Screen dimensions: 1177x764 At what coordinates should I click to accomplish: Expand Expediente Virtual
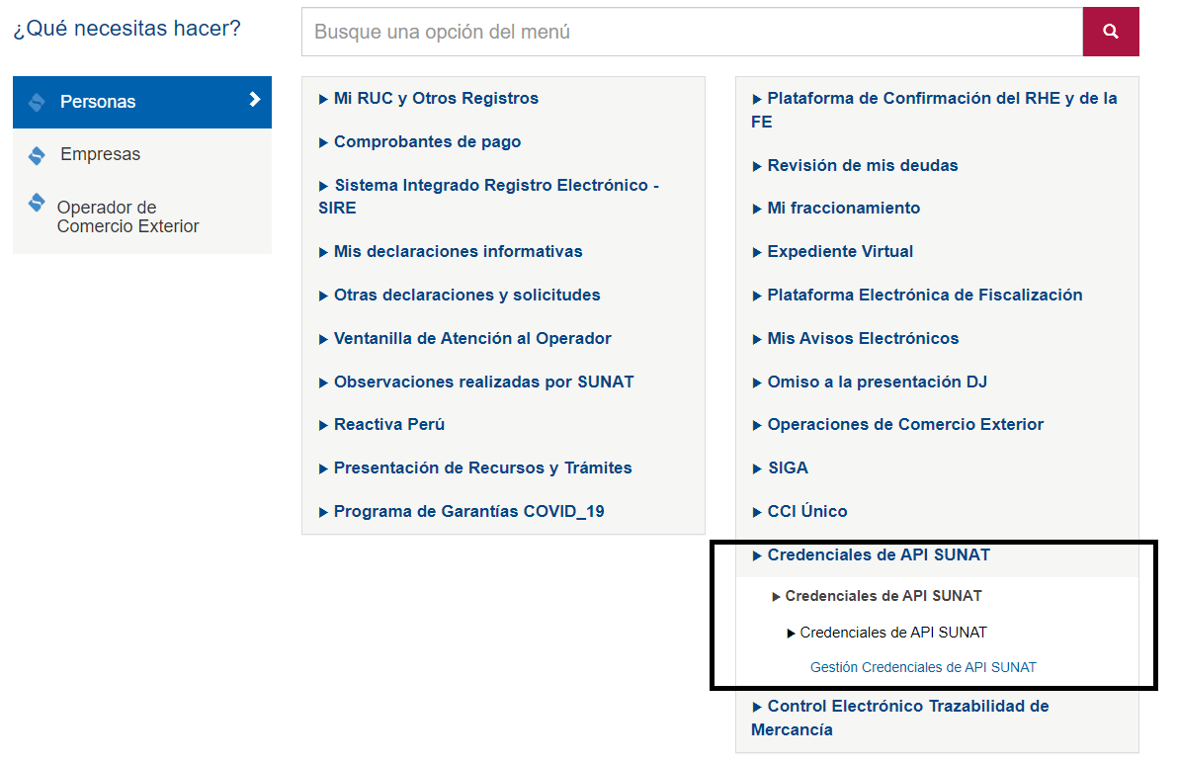832,251
